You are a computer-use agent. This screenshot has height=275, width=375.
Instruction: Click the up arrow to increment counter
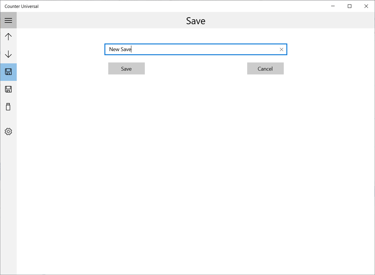click(x=8, y=36)
